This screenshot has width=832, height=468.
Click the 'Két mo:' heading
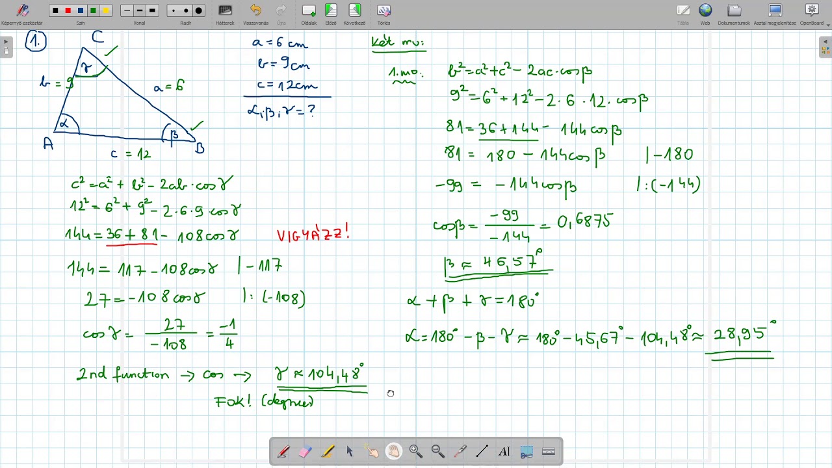click(x=398, y=43)
